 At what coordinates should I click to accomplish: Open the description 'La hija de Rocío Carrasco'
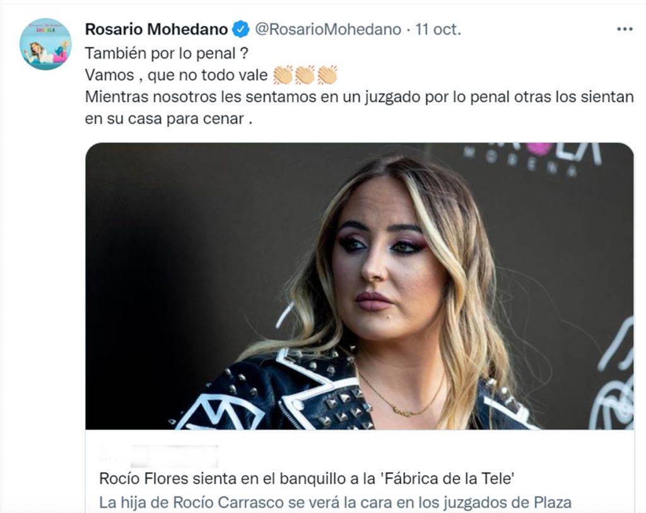(336, 503)
